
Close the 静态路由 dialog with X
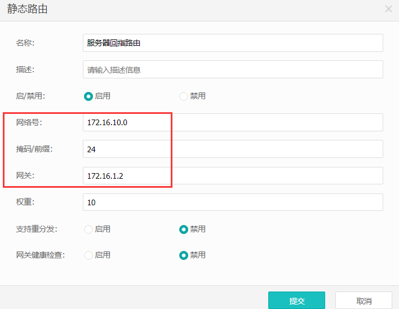tap(388, 9)
